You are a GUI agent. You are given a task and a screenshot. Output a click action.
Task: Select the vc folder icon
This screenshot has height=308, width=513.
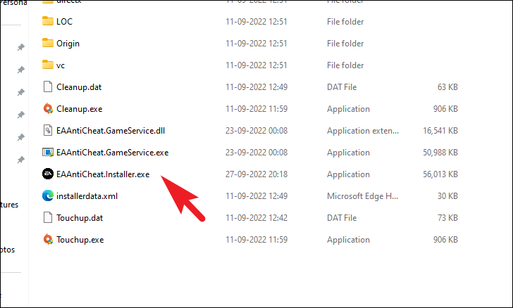point(48,65)
